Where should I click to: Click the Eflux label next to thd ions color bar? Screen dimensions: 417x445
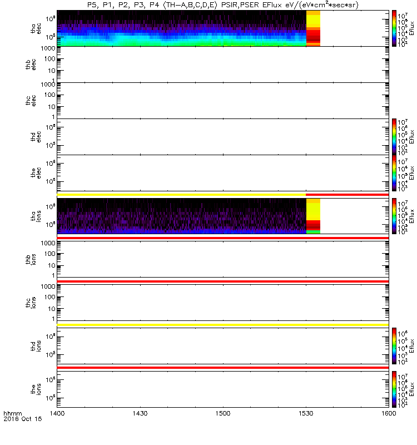pos(411,346)
